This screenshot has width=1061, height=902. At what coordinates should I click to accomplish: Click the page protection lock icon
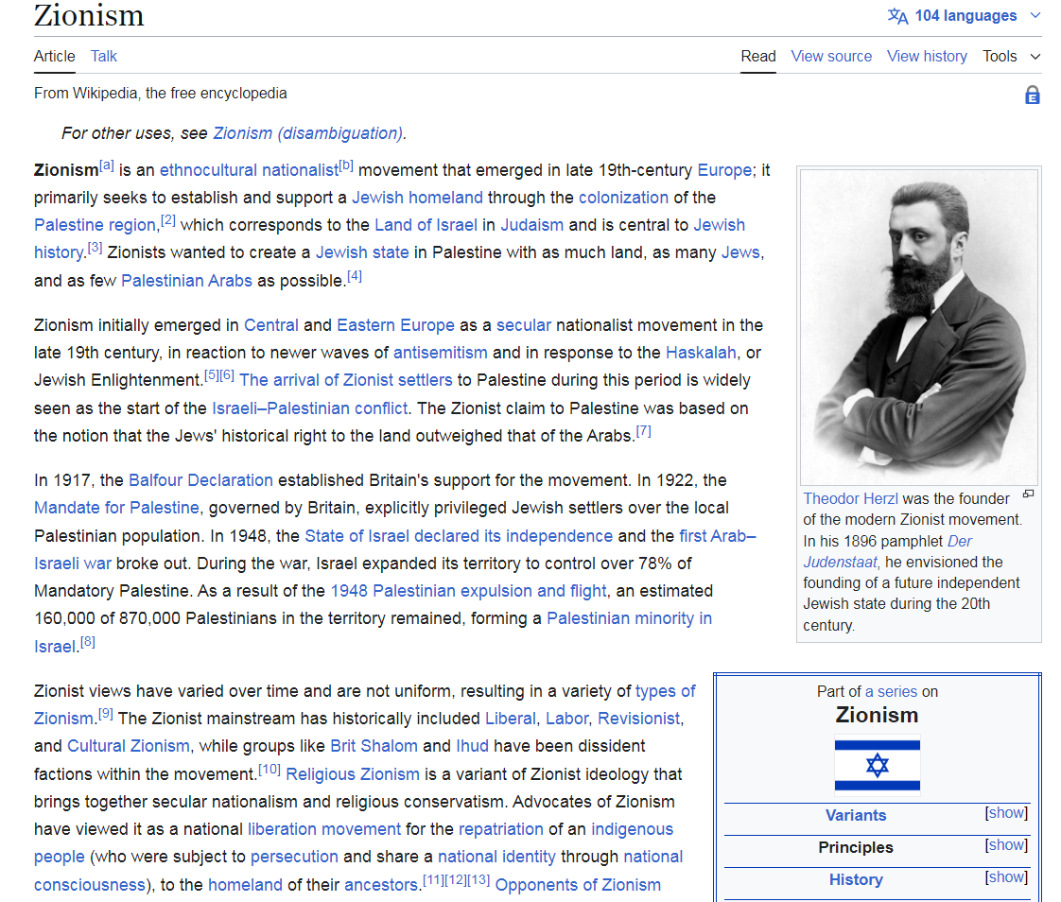[1032, 95]
